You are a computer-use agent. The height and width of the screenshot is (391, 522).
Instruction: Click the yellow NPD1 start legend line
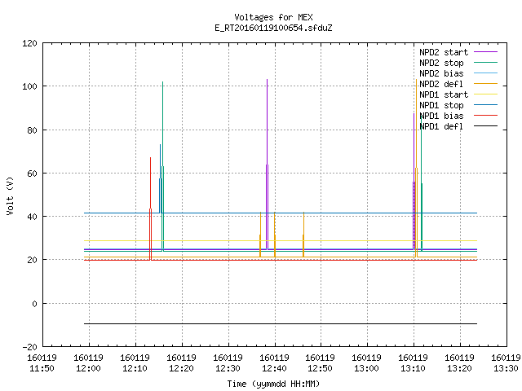(485, 94)
